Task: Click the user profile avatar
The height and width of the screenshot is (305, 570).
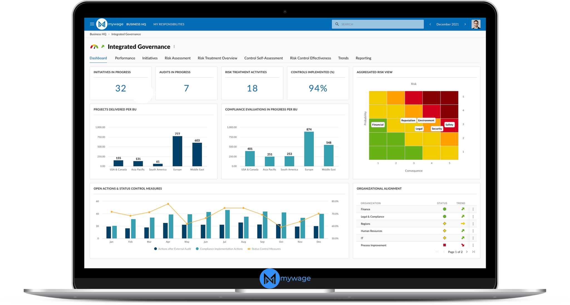Action: coord(476,24)
